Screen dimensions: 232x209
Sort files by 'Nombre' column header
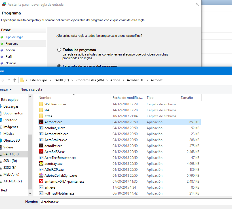(x=45, y=98)
